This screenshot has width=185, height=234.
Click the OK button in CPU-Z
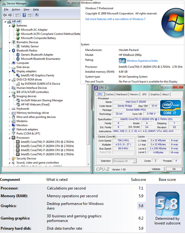174,169
